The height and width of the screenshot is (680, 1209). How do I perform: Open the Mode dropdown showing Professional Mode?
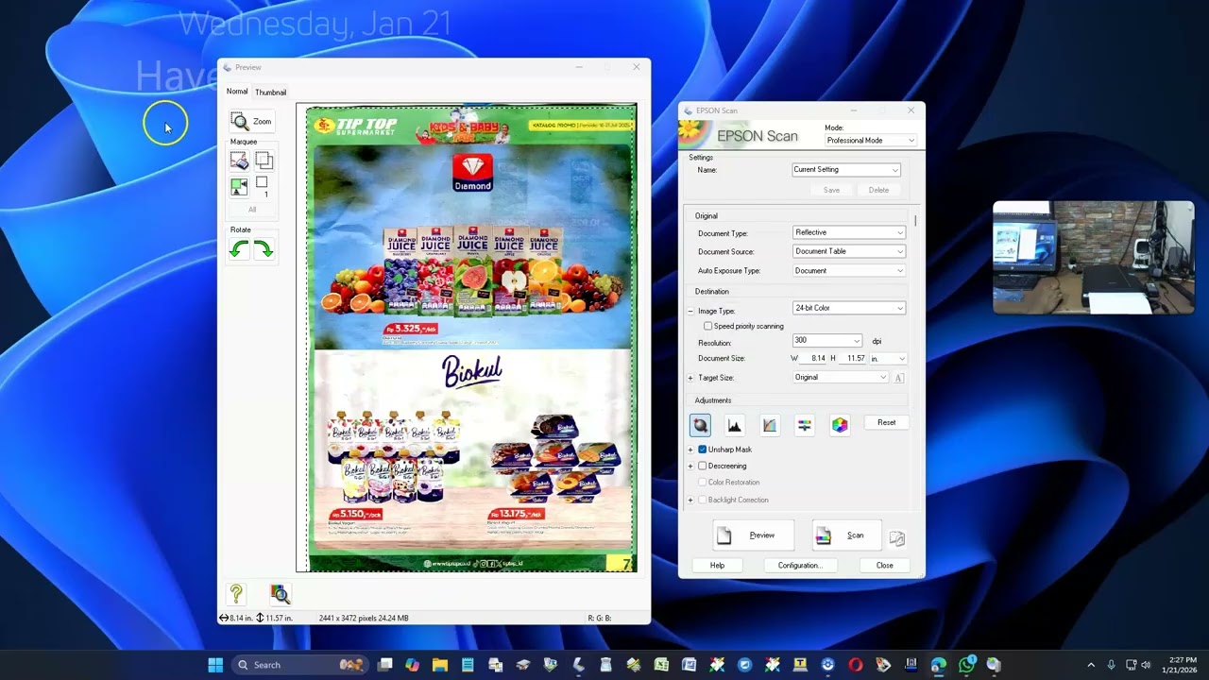tap(870, 141)
